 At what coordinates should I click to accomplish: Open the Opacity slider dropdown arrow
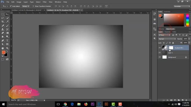click(189, 39)
